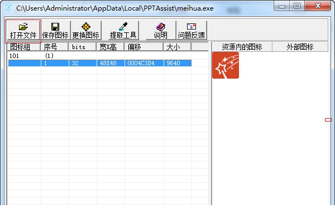Click the 48X48 dimension cell
The width and height of the screenshot is (335, 213).
click(111, 63)
